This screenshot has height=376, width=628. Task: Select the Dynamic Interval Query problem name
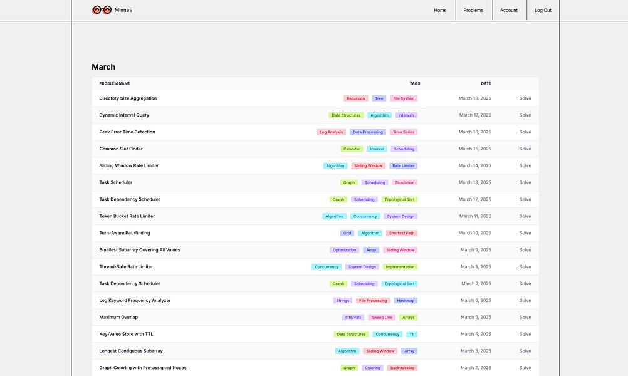124,115
